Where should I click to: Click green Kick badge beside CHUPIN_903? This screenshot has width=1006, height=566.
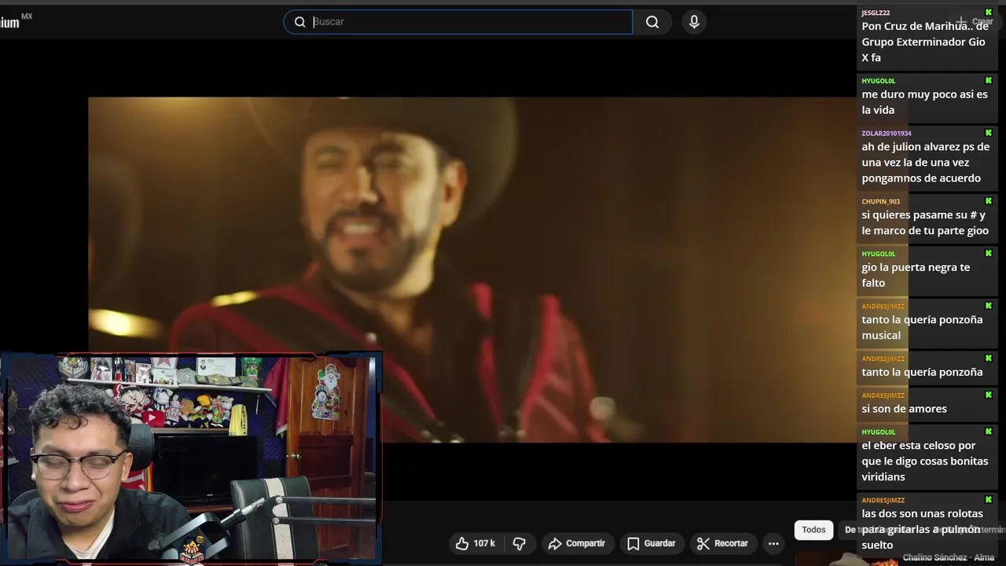pyautogui.click(x=989, y=201)
